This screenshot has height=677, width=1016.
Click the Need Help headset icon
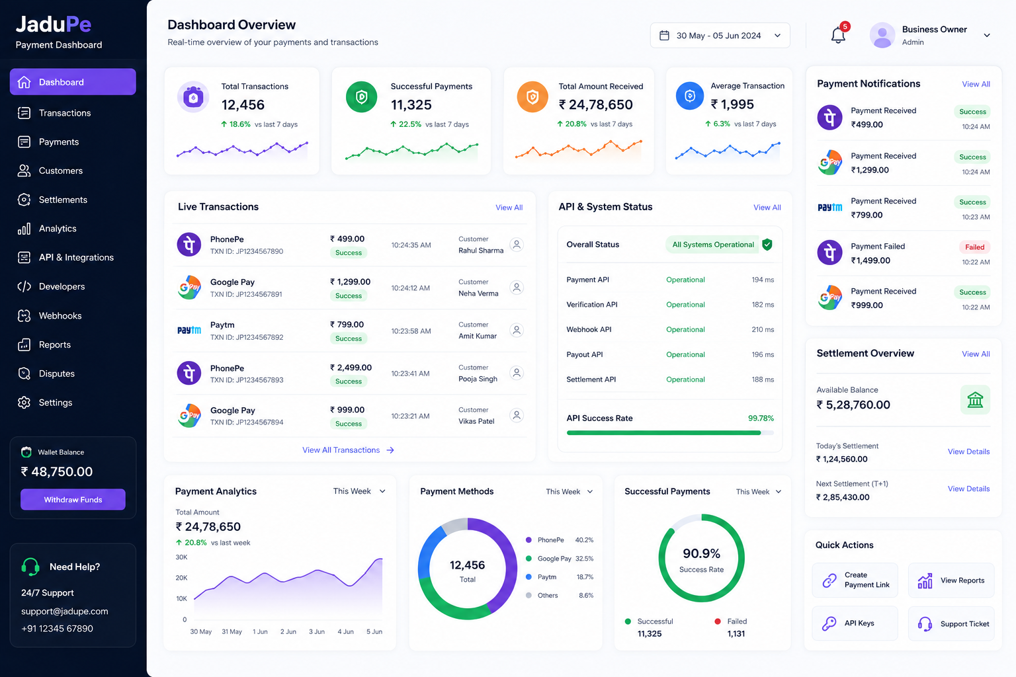point(30,567)
